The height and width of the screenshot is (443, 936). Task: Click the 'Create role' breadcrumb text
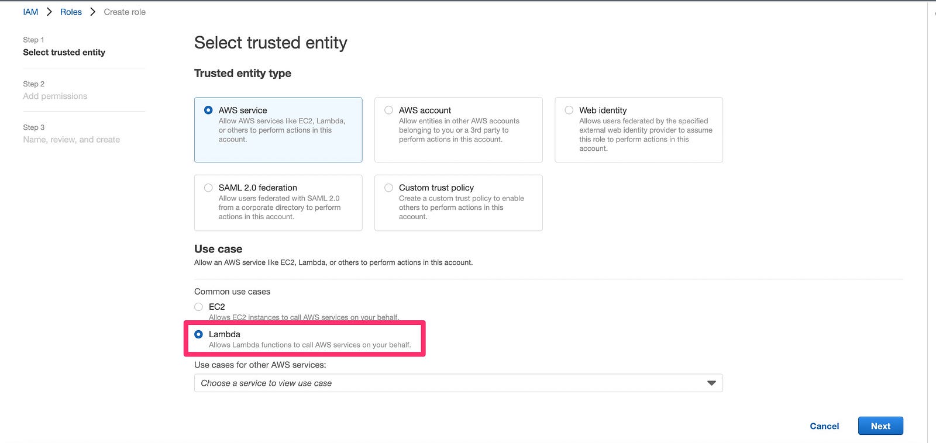[125, 12]
